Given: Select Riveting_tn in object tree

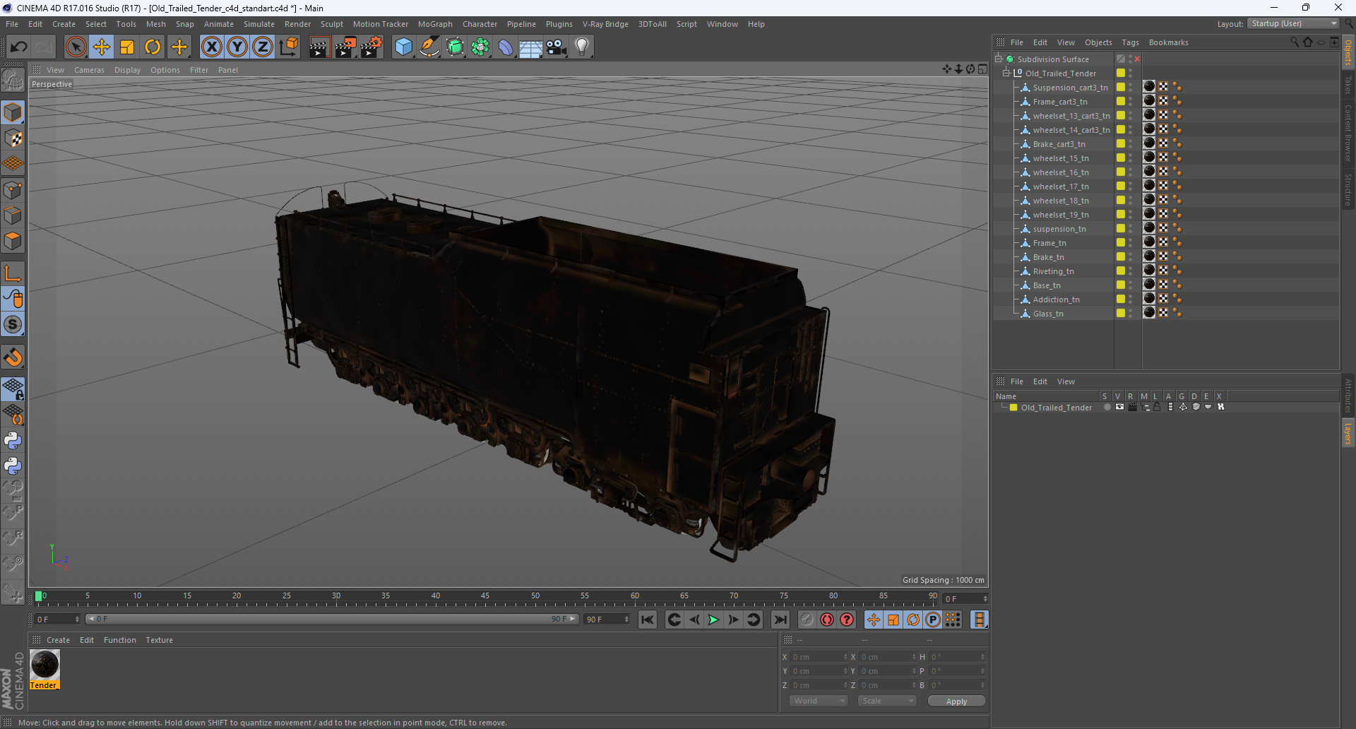Looking at the screenshot, I should click(1053, 271).
